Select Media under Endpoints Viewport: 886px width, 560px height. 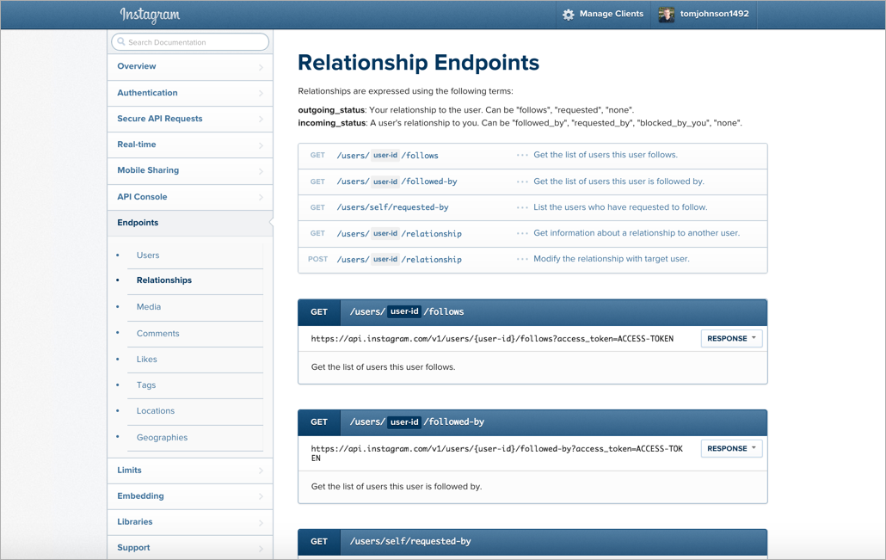pyautogui.click(x=149, y=307)
